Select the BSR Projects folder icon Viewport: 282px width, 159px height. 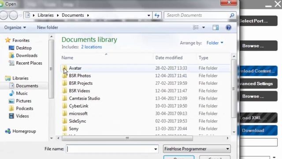click(65, 83)
